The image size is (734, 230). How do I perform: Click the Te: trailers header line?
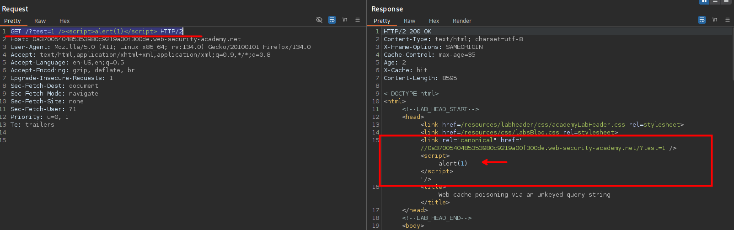(32, 125)
